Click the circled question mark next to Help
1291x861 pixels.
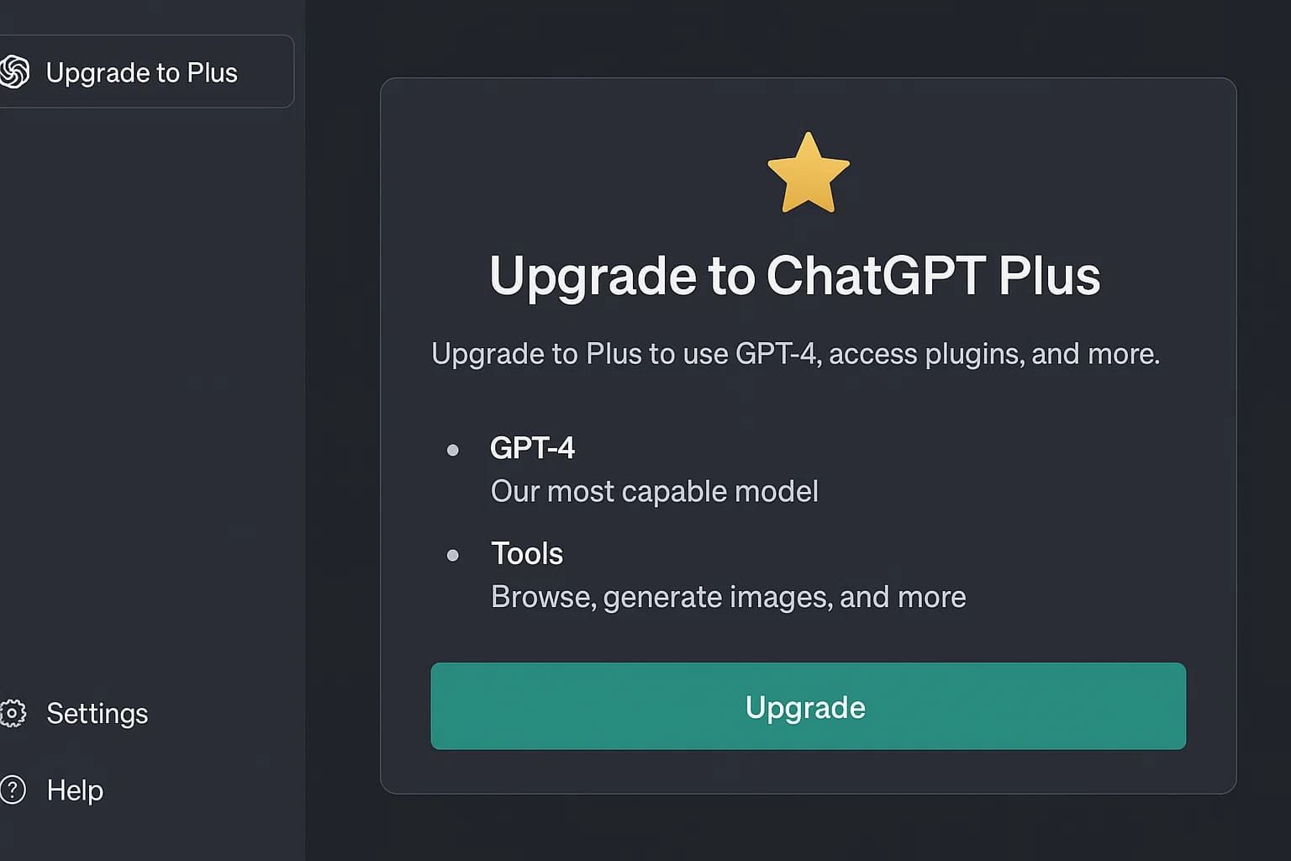12,790
